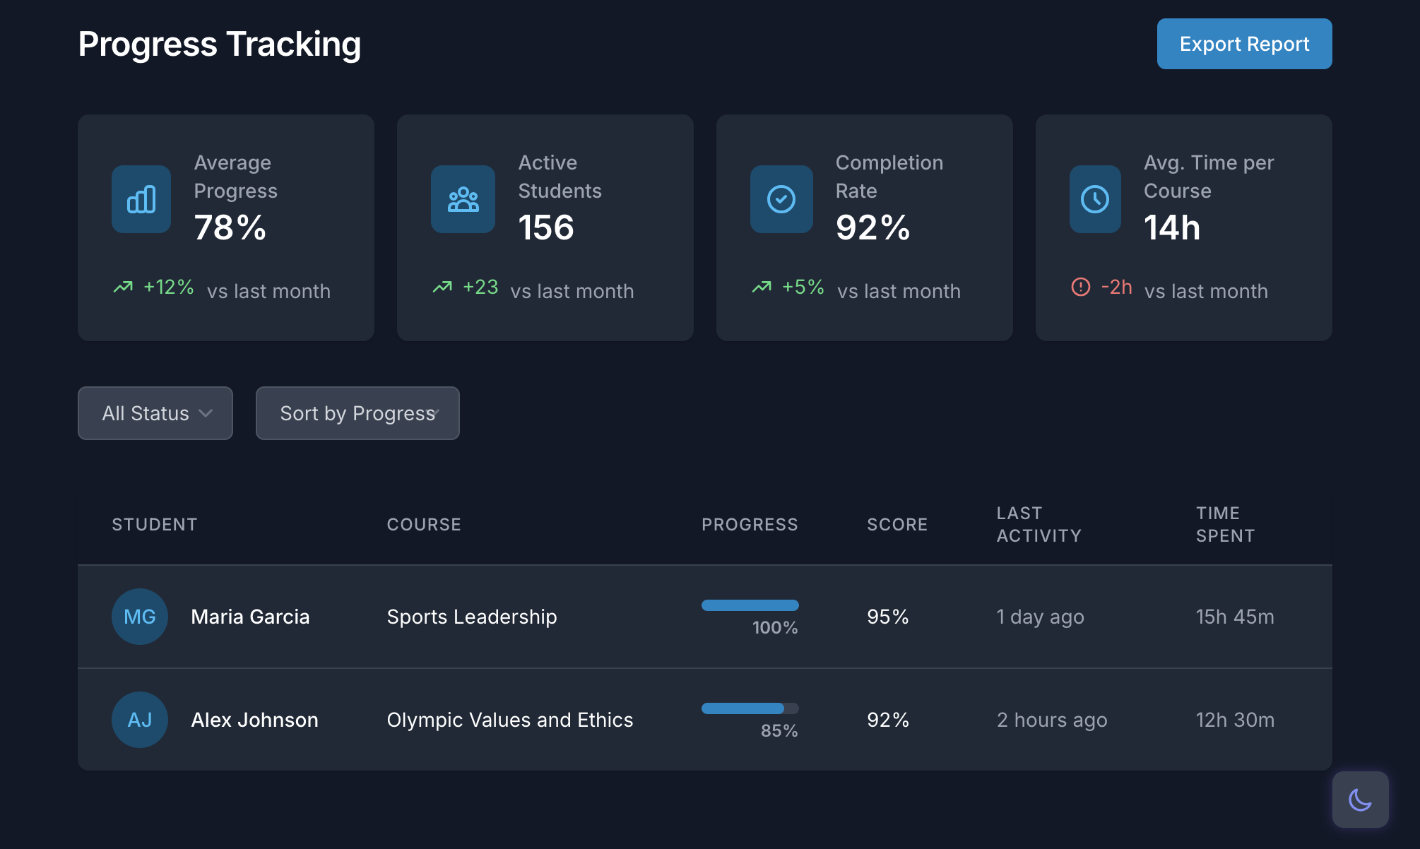1420x849 pixels.
Task: Click the Export Report button
Action: point(1244,44)
